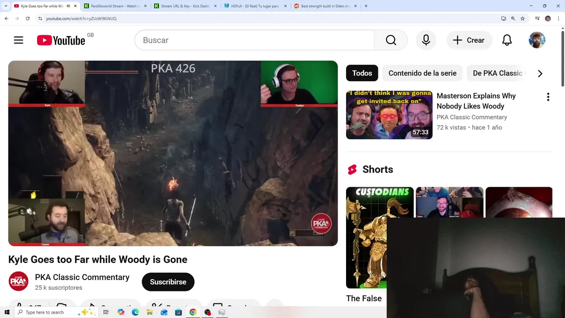Open Masterson Explains Why Nobody Likes Woody title

476,101
